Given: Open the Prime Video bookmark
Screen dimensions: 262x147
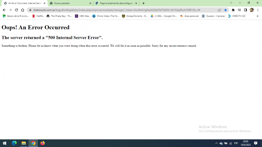Looking at the screenshot, I should [106, 16].
